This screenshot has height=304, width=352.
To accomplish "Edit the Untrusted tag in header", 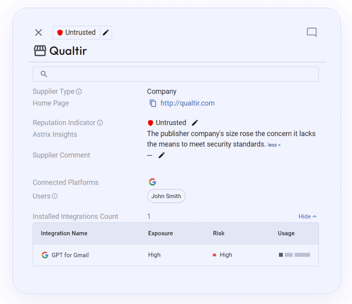I will coord(106,32).
